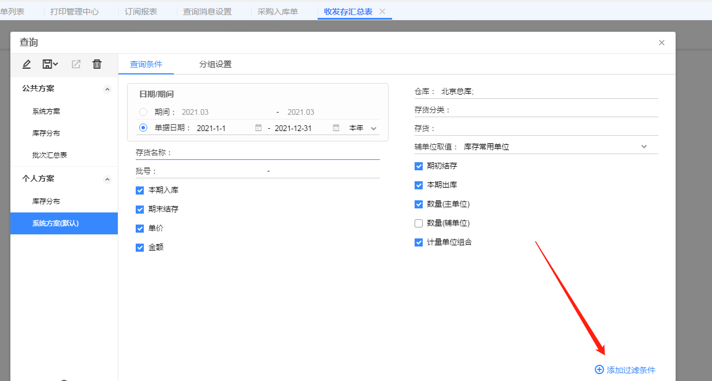Uncheck 期末结存 checkbox
Screen dimensions: 712x381
coord(140,209)
